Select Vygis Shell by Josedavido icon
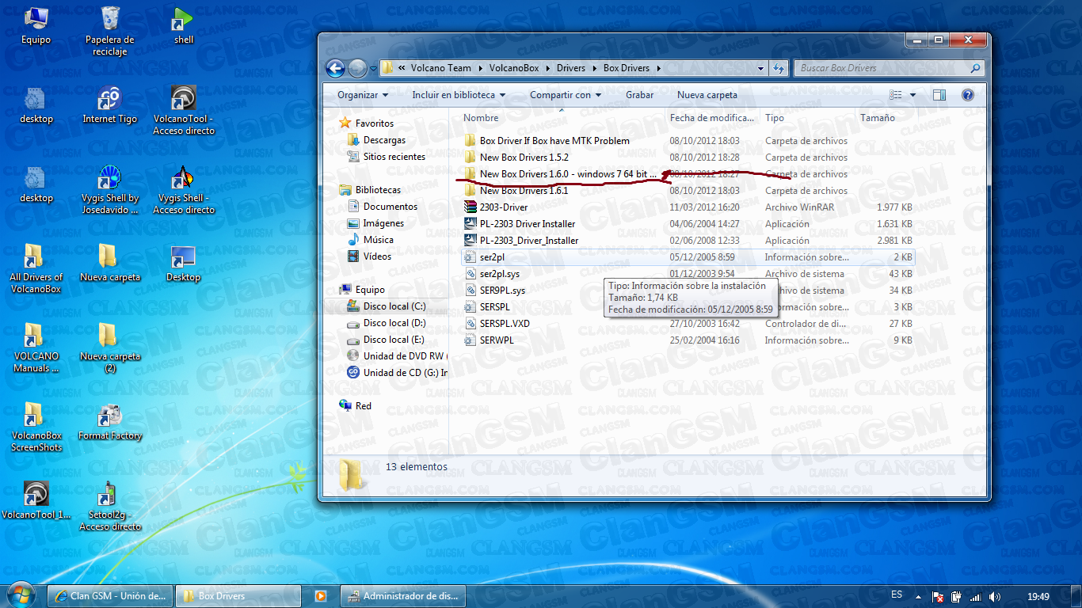 click(110, 189)
